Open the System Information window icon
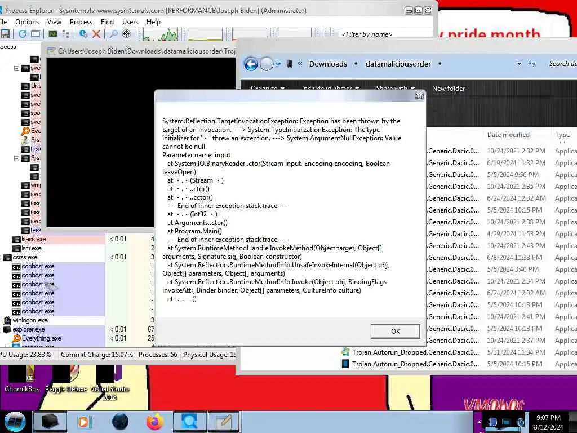The image size is (577, 433). [35, 34]
